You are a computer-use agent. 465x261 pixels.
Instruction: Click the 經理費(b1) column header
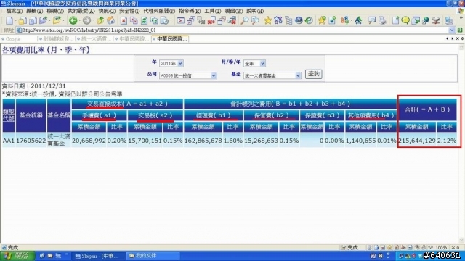(213, 115)
